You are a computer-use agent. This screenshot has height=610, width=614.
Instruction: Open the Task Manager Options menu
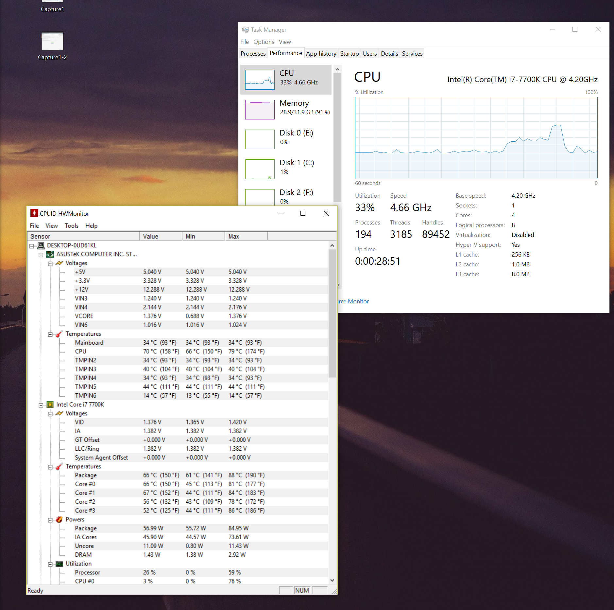tap(264, 42)
